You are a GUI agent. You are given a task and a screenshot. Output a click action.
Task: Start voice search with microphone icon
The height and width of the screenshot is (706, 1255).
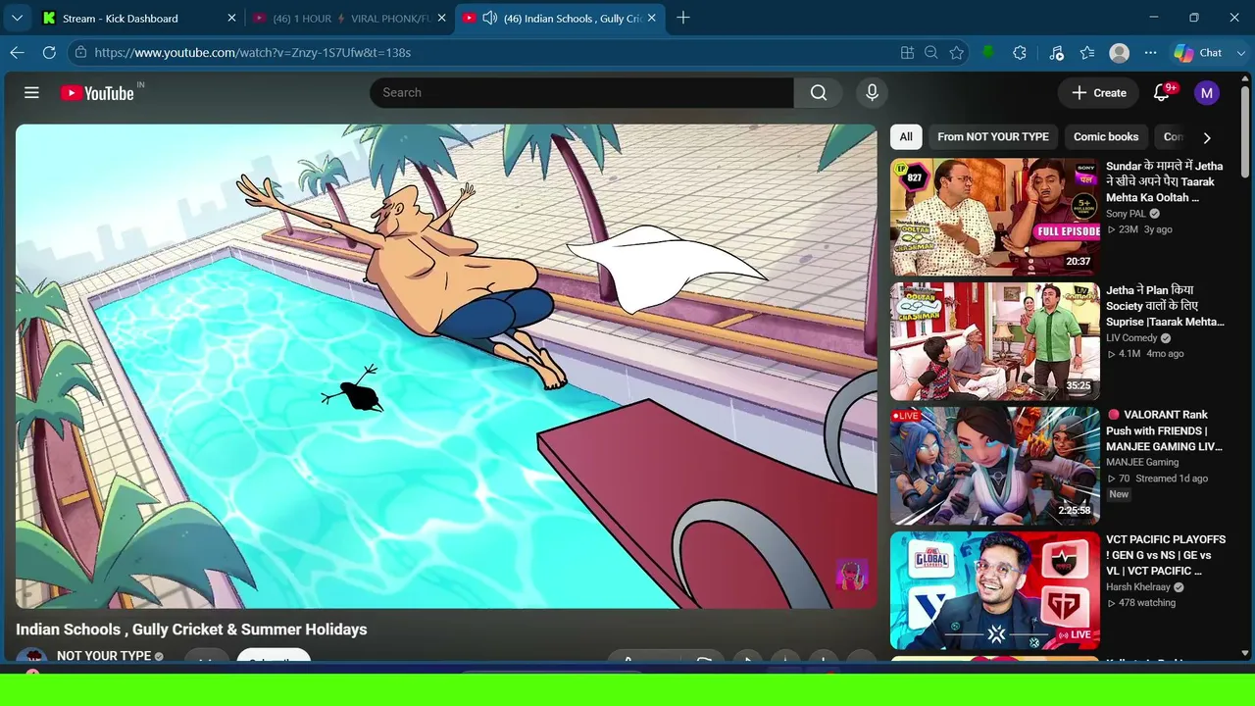click(x=872, y=92)
